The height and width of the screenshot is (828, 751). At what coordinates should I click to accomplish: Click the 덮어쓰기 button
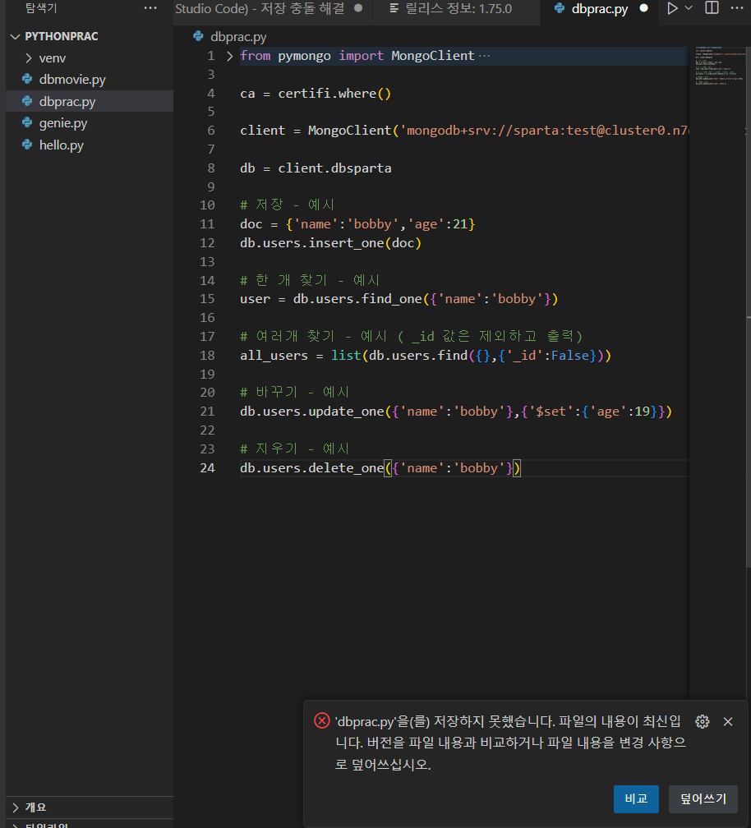[x=703, y=799]
